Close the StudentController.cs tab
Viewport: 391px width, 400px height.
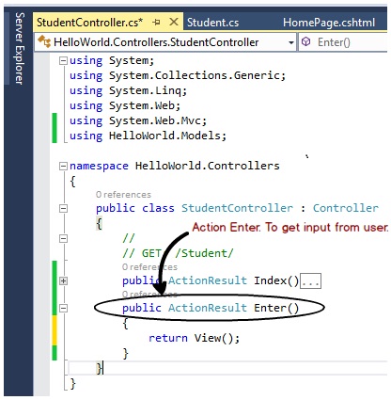174,22
